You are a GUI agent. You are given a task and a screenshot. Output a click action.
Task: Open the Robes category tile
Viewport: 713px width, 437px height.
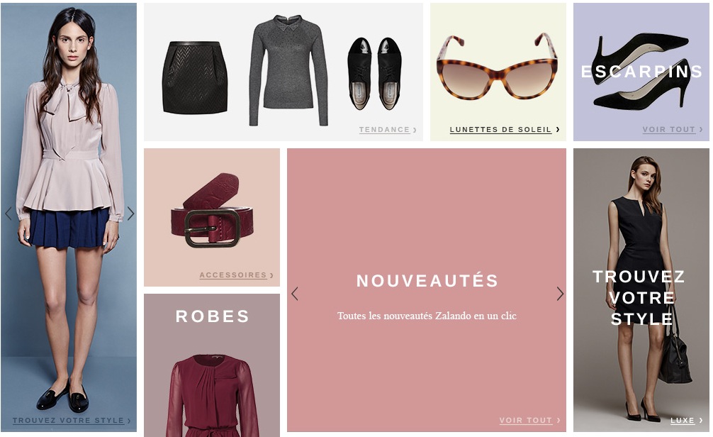click(x=212, y=365)
